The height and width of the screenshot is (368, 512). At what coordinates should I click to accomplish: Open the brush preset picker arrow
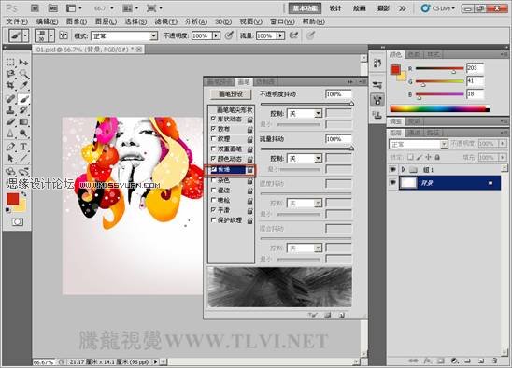coord(51,35)
